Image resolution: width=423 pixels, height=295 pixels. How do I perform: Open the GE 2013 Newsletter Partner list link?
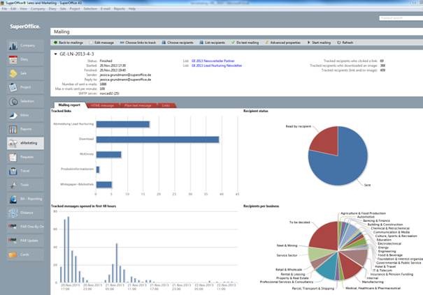click(x=213, y=61)
